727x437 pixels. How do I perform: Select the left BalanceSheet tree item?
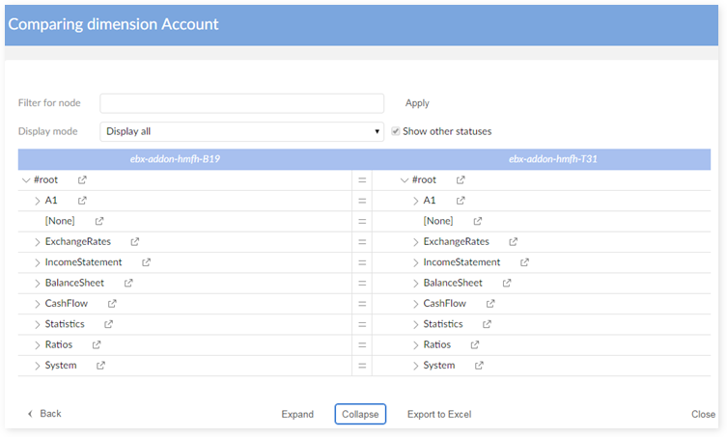pos(74,283)
